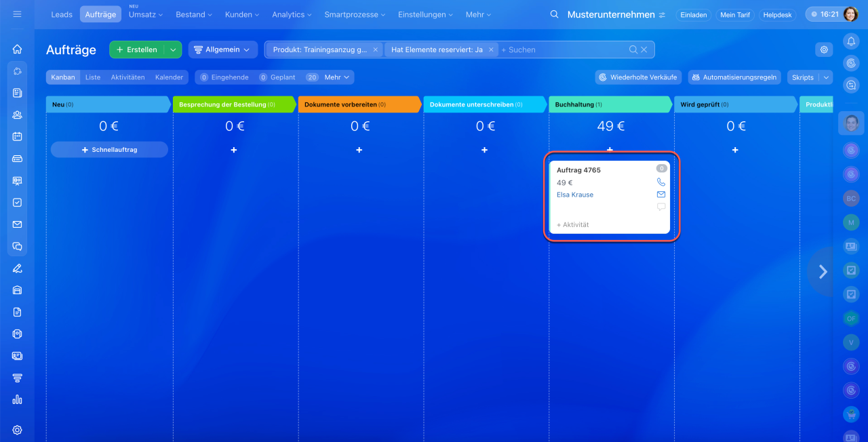Click the phone icon on Auftrag 4765
Viewport: 868px width, 442px height.
[x=661, y=182]
